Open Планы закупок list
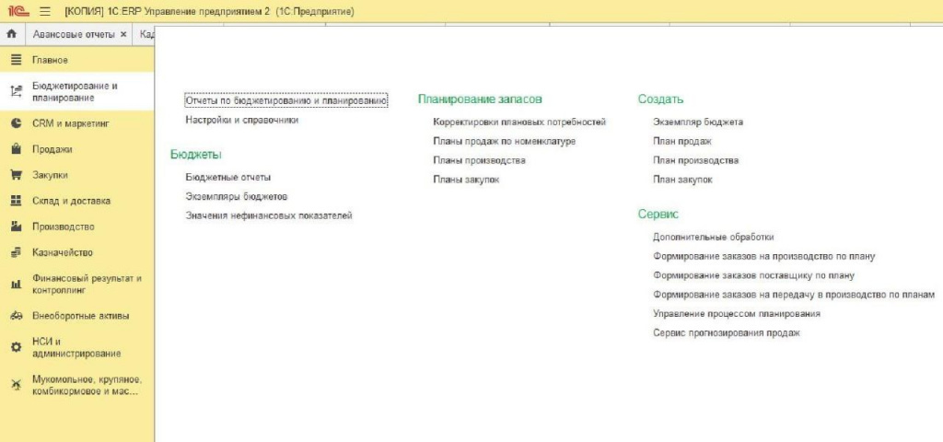The image size is (943, 442). (x=466, y=180)
